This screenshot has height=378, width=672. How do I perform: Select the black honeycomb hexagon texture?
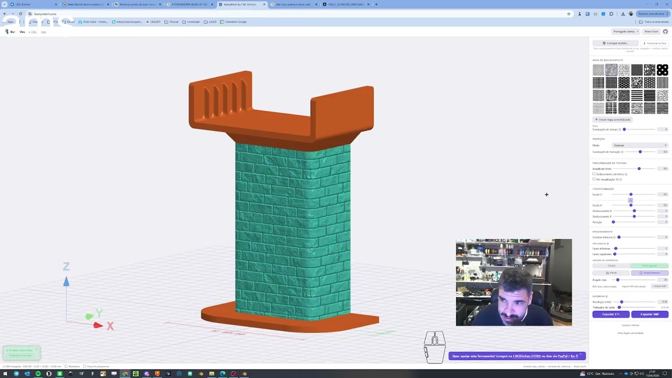[x=624, y=82]
